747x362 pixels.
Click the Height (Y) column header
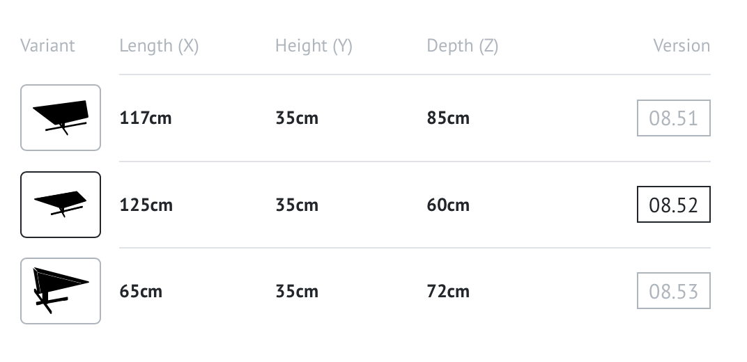coord(314,46)
